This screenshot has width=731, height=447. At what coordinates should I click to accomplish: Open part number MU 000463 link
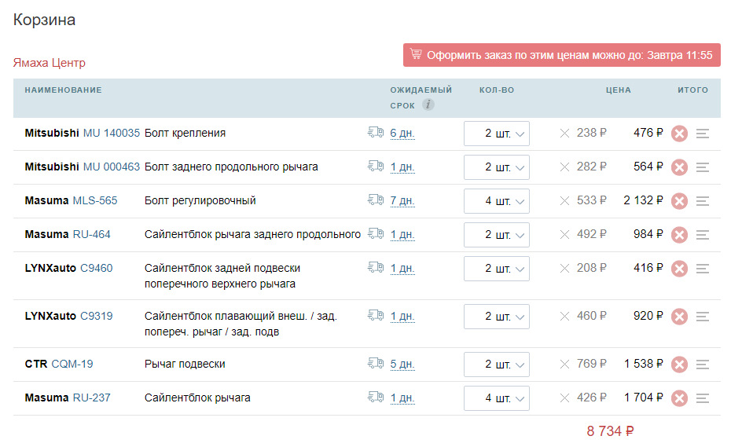pyautogui.click(x=112, y=167)
